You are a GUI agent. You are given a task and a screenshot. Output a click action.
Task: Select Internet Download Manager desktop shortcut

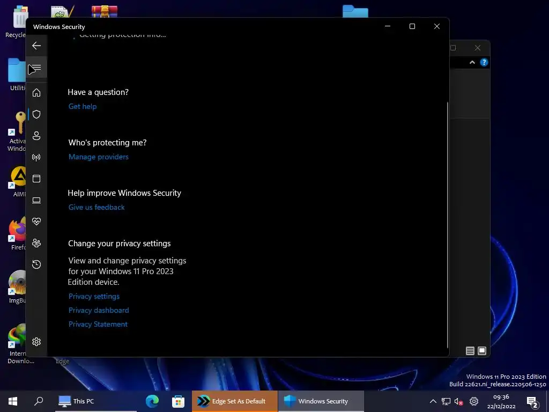tap(17, 344)
